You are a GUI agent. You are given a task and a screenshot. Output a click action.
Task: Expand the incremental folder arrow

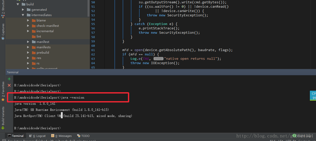[x=28, y=31]
